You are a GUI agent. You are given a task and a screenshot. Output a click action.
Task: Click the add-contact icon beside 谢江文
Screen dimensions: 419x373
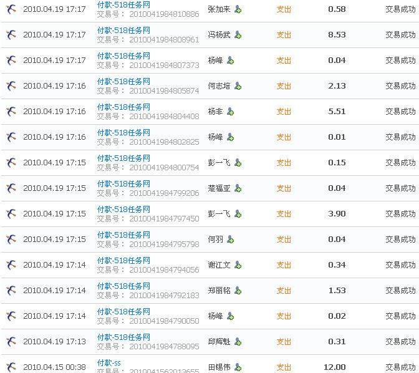tap(238, 265)
